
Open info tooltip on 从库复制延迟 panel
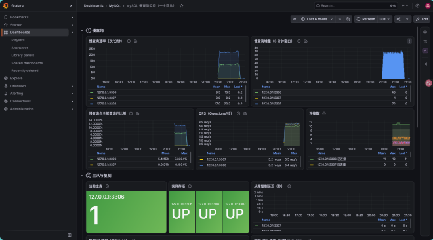[289, 186]
